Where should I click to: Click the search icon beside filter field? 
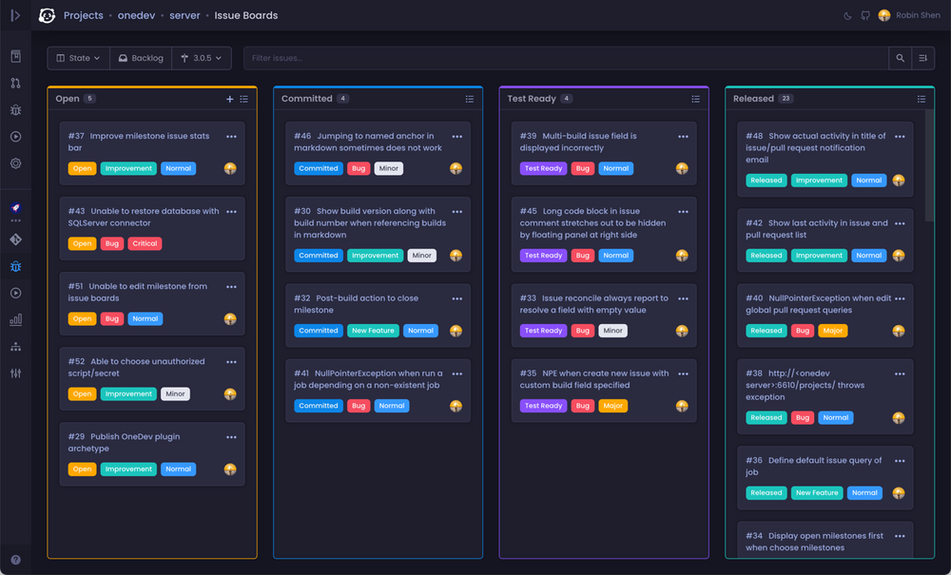900,57
